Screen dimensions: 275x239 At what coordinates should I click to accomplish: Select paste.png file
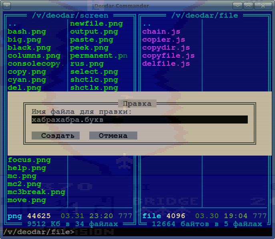pos(92,40)
